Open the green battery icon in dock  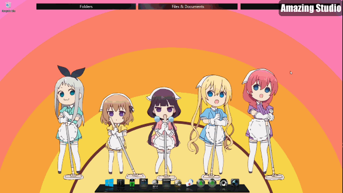click(x=132, y=183)
